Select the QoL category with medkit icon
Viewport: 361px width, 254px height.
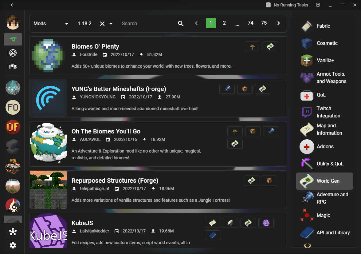pyautogui.click(x=324, y=95)
